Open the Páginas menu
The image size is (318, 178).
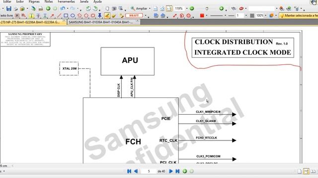coord(34,1)
